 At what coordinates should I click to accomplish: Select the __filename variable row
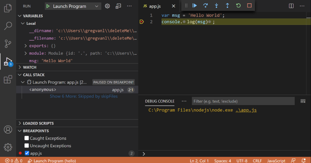click(x=77, y=38)
